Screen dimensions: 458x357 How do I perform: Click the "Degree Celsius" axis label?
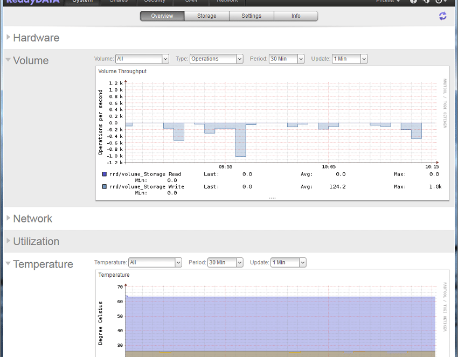point(100,323)
